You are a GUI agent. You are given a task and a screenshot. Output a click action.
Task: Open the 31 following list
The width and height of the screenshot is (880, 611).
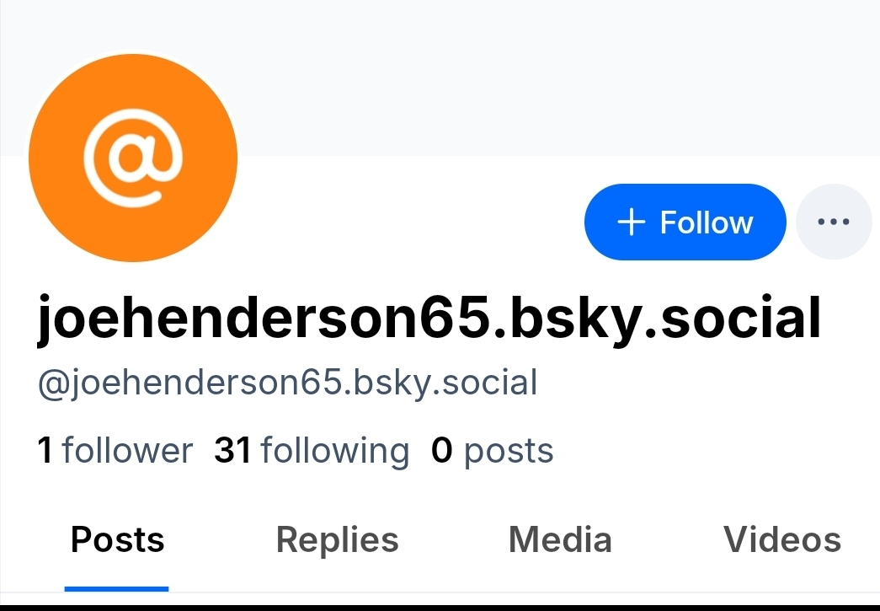tap(312, 450)
